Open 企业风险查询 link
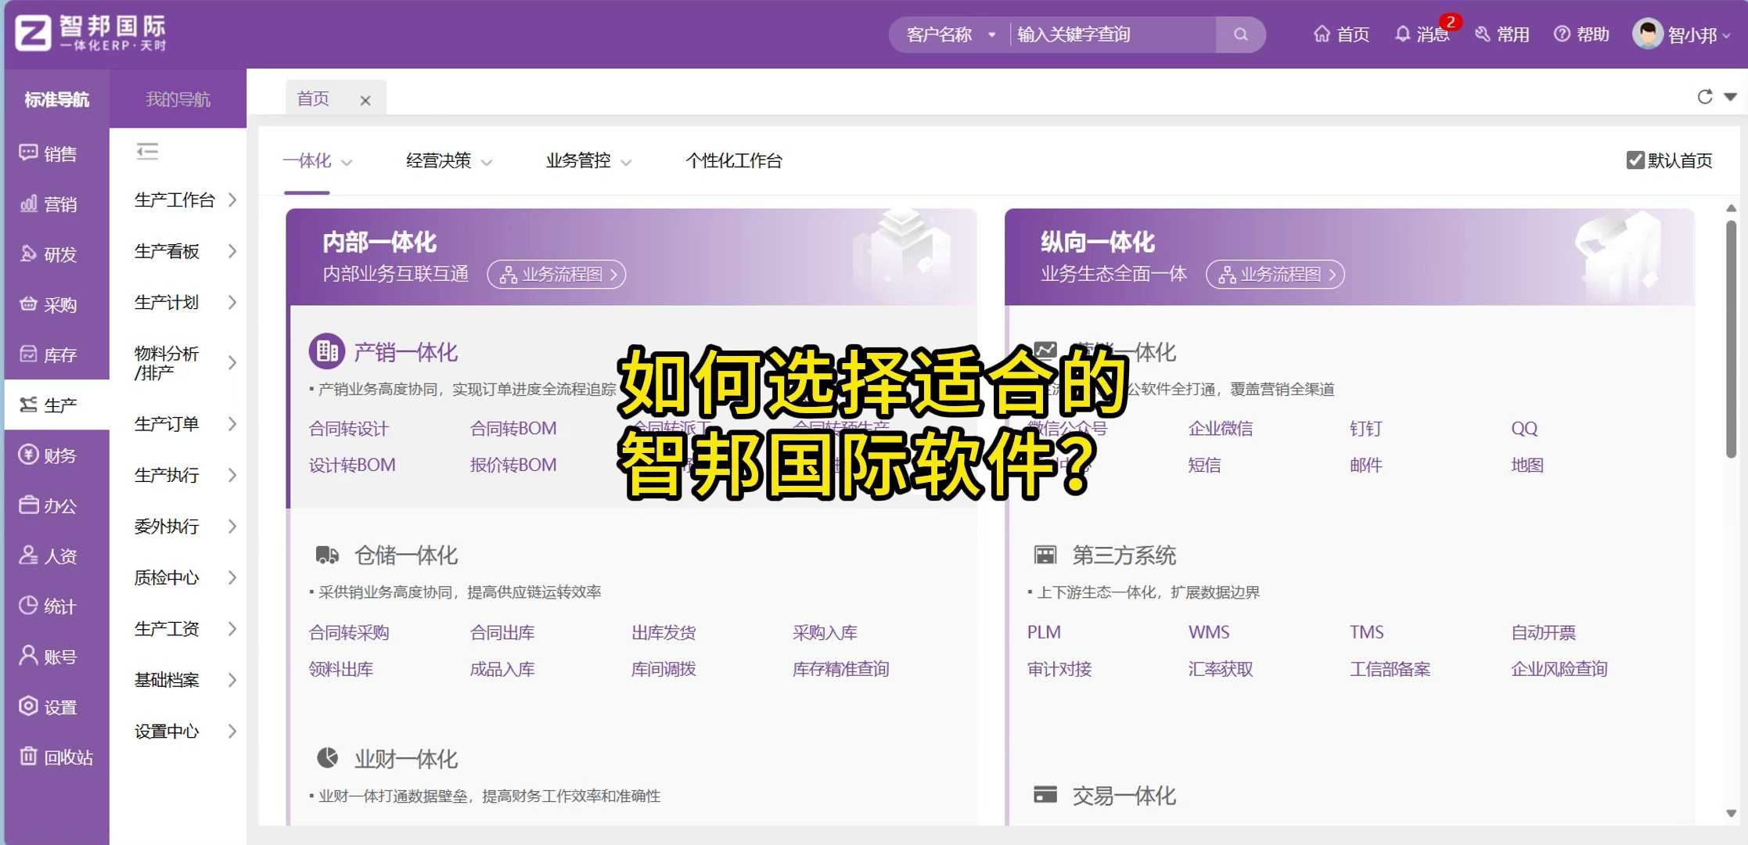 click(x=1559, y=669)
